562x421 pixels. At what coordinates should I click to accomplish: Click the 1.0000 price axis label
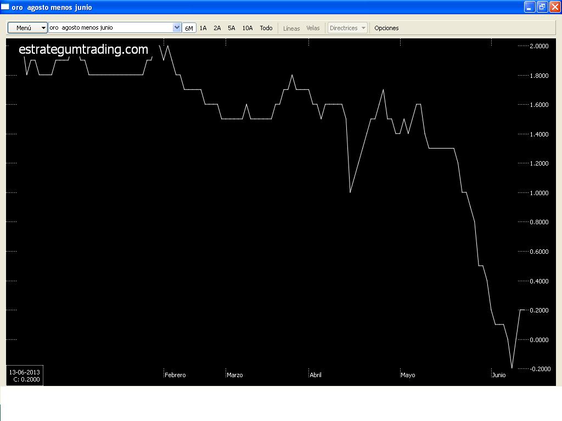click(539, 192)
